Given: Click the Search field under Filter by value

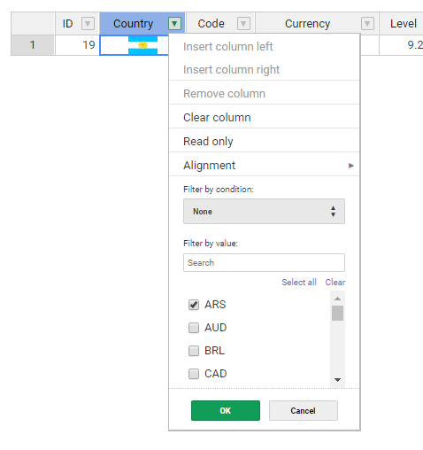Looking at the screenshot, I should 264,262.
